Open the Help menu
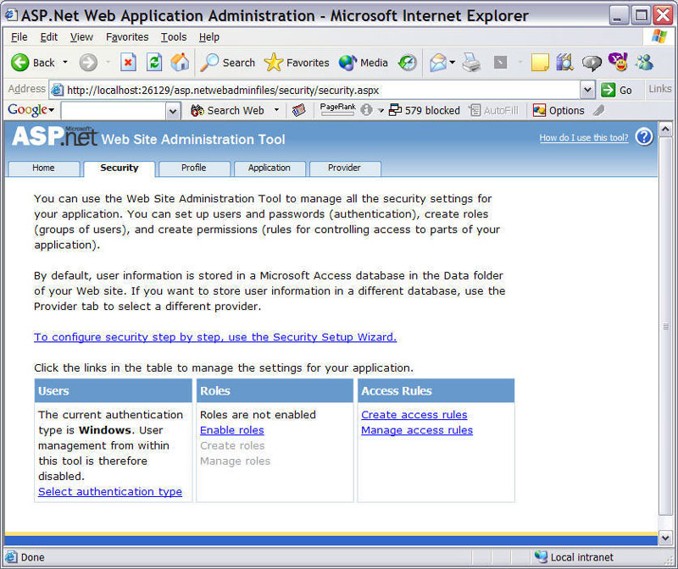 (209, 37)
